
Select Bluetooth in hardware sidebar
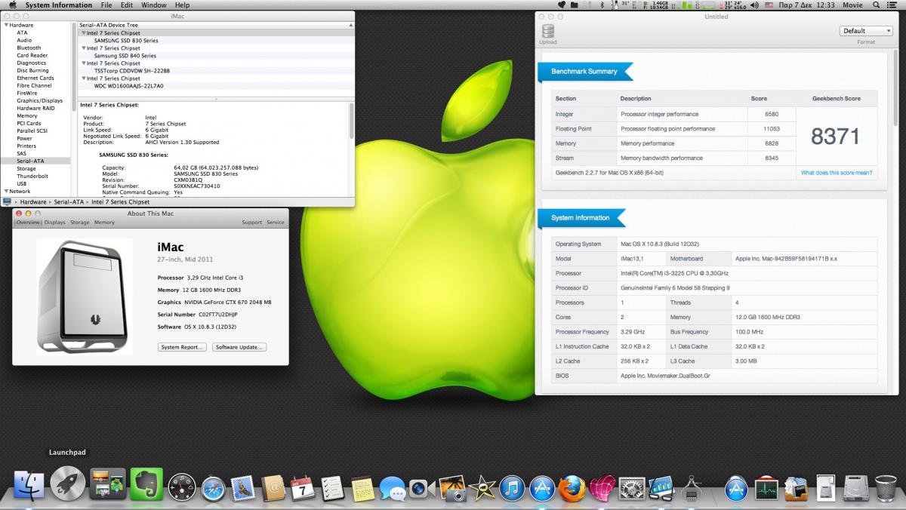click(x=29, y=48)
